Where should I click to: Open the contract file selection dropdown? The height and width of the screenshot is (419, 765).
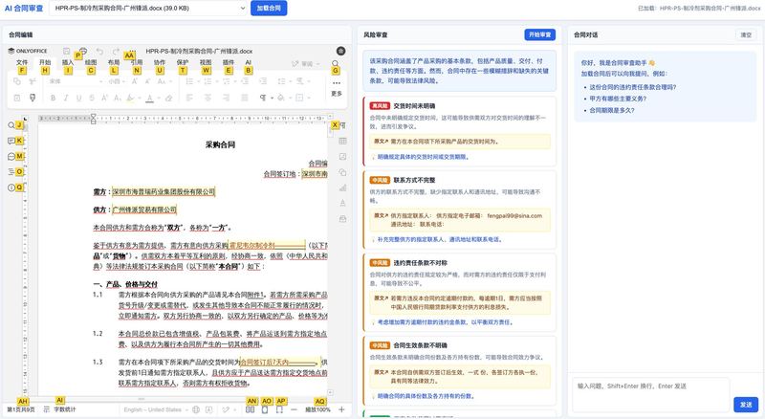[148, 9]
